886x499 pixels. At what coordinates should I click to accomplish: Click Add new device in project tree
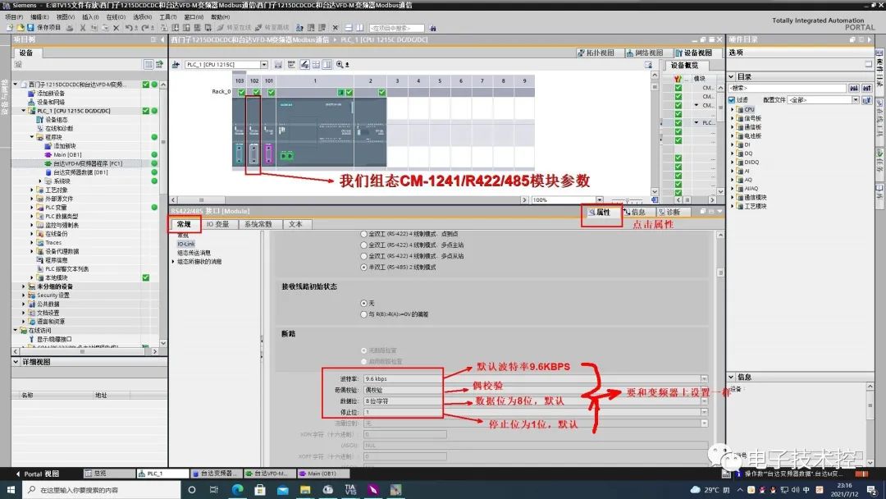click(51, 94)
